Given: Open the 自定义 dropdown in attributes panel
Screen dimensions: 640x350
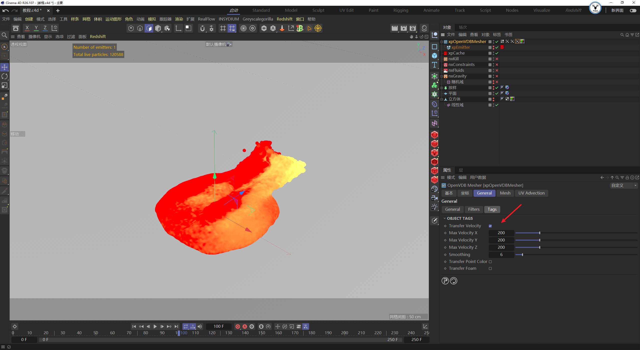Looking at the screenshot, I should coord(635,185).
